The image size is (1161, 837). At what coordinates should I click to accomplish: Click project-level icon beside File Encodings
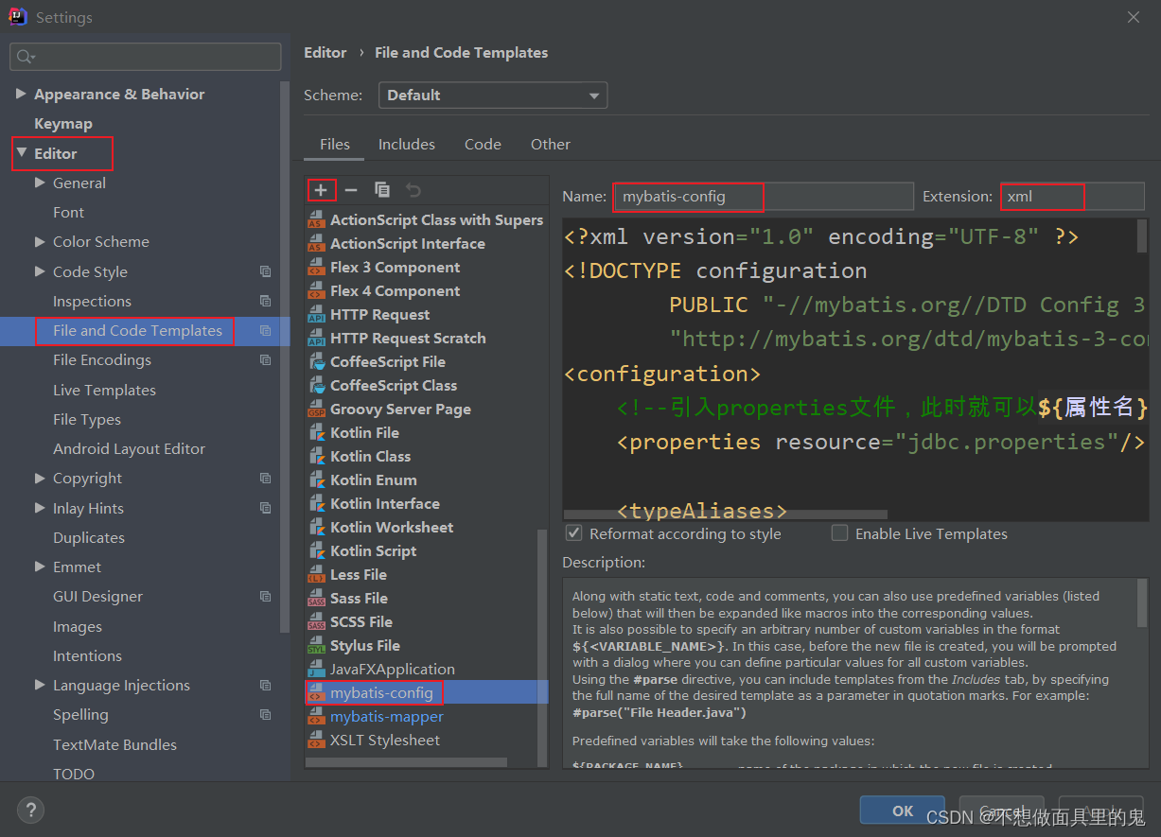(x=266, y=360)
